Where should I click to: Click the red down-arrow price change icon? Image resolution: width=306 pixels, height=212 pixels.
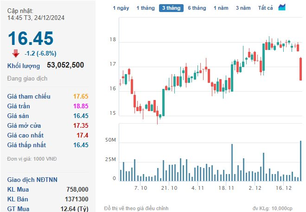(16, 53)
